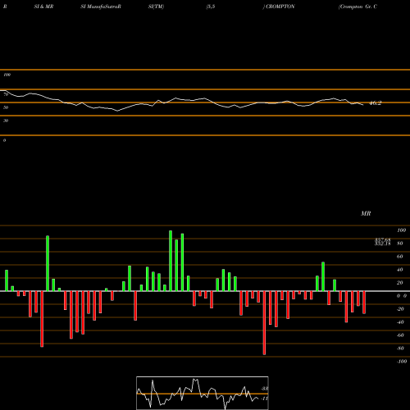Click the 20 label on MR right axis
Viewport: 410px width, 410px height.
400,283
